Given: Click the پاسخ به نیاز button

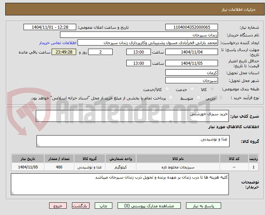Looking at the screenshot, I should [204, 206].
